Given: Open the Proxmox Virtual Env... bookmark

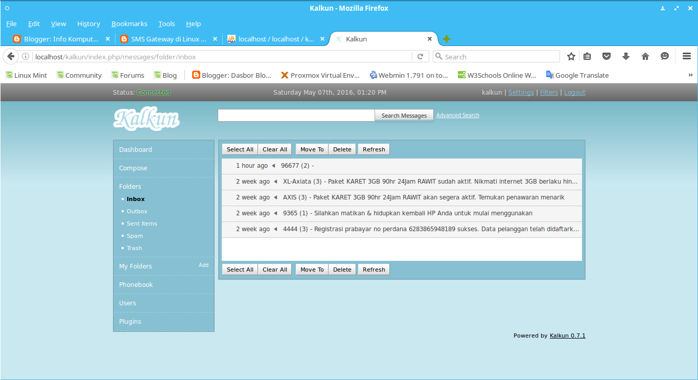Looking at the screenshot, I should pyautogui.click(x=320, y=75).
